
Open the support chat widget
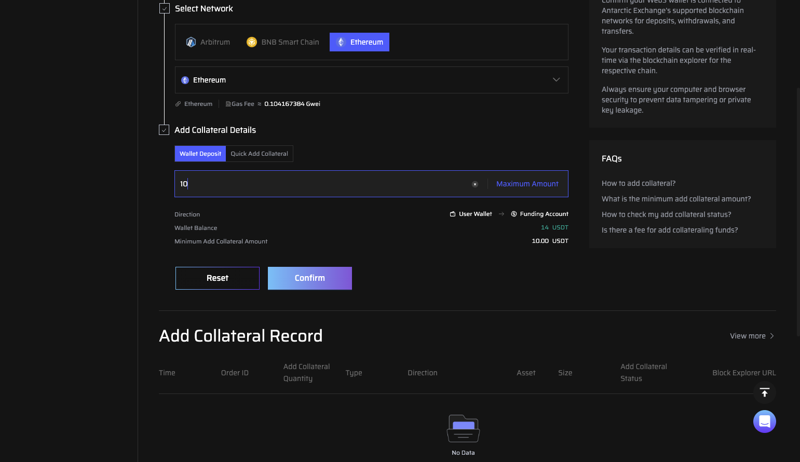pyautogui.click(x=765, y=422)
